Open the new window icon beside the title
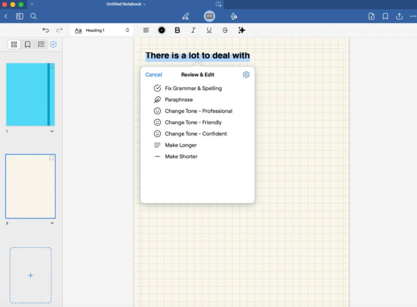Screen dimensions: 417x307 click(x=218, y=4)
